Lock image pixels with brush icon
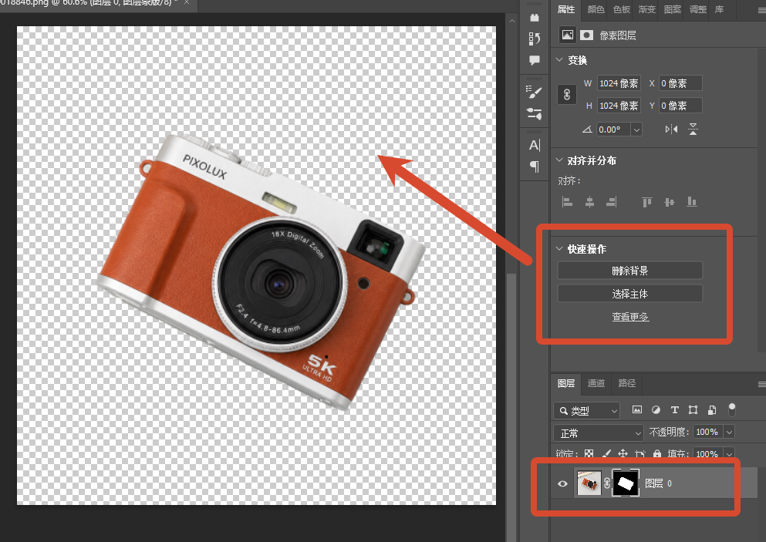The height and width of the screenshot is (542, 766). (606, 454)
